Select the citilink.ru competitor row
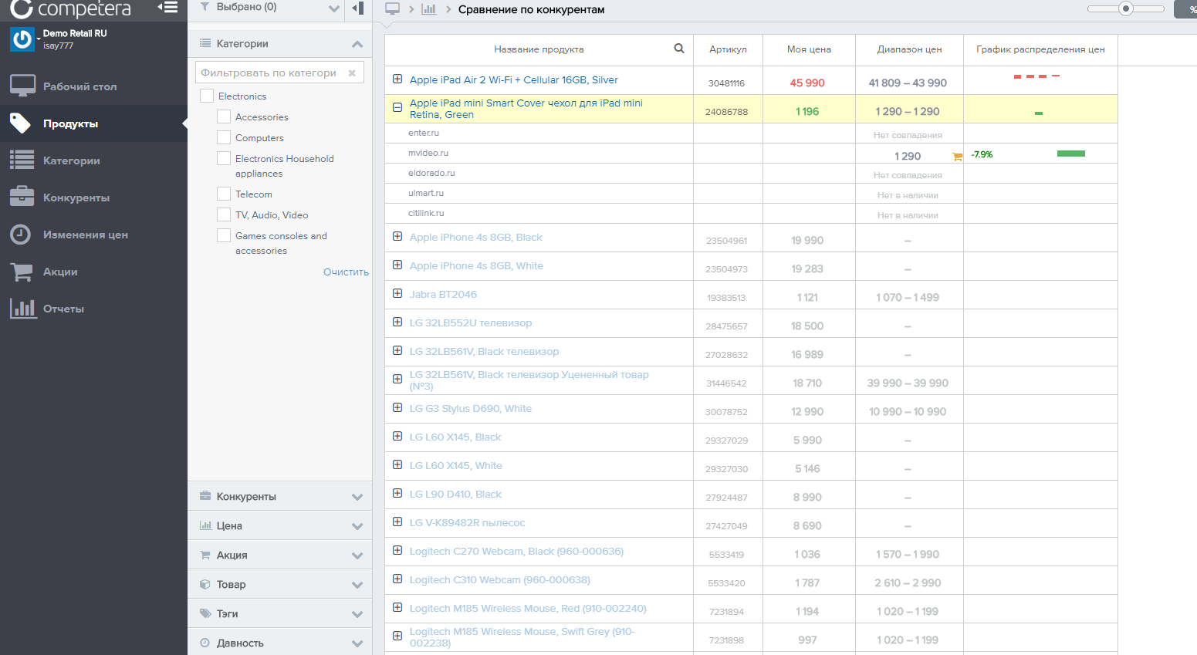The width and height of the screenshot is (1197, 655). pos(751,214)
